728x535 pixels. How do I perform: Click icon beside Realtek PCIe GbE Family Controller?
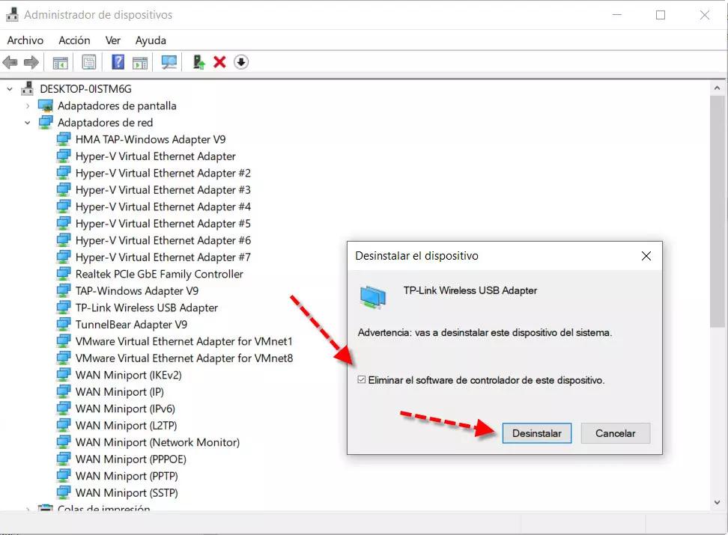(64, 274)
